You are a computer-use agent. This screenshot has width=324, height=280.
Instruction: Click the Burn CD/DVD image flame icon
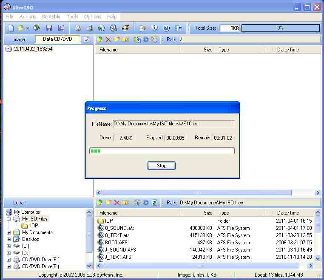click(x=125, y=28)
